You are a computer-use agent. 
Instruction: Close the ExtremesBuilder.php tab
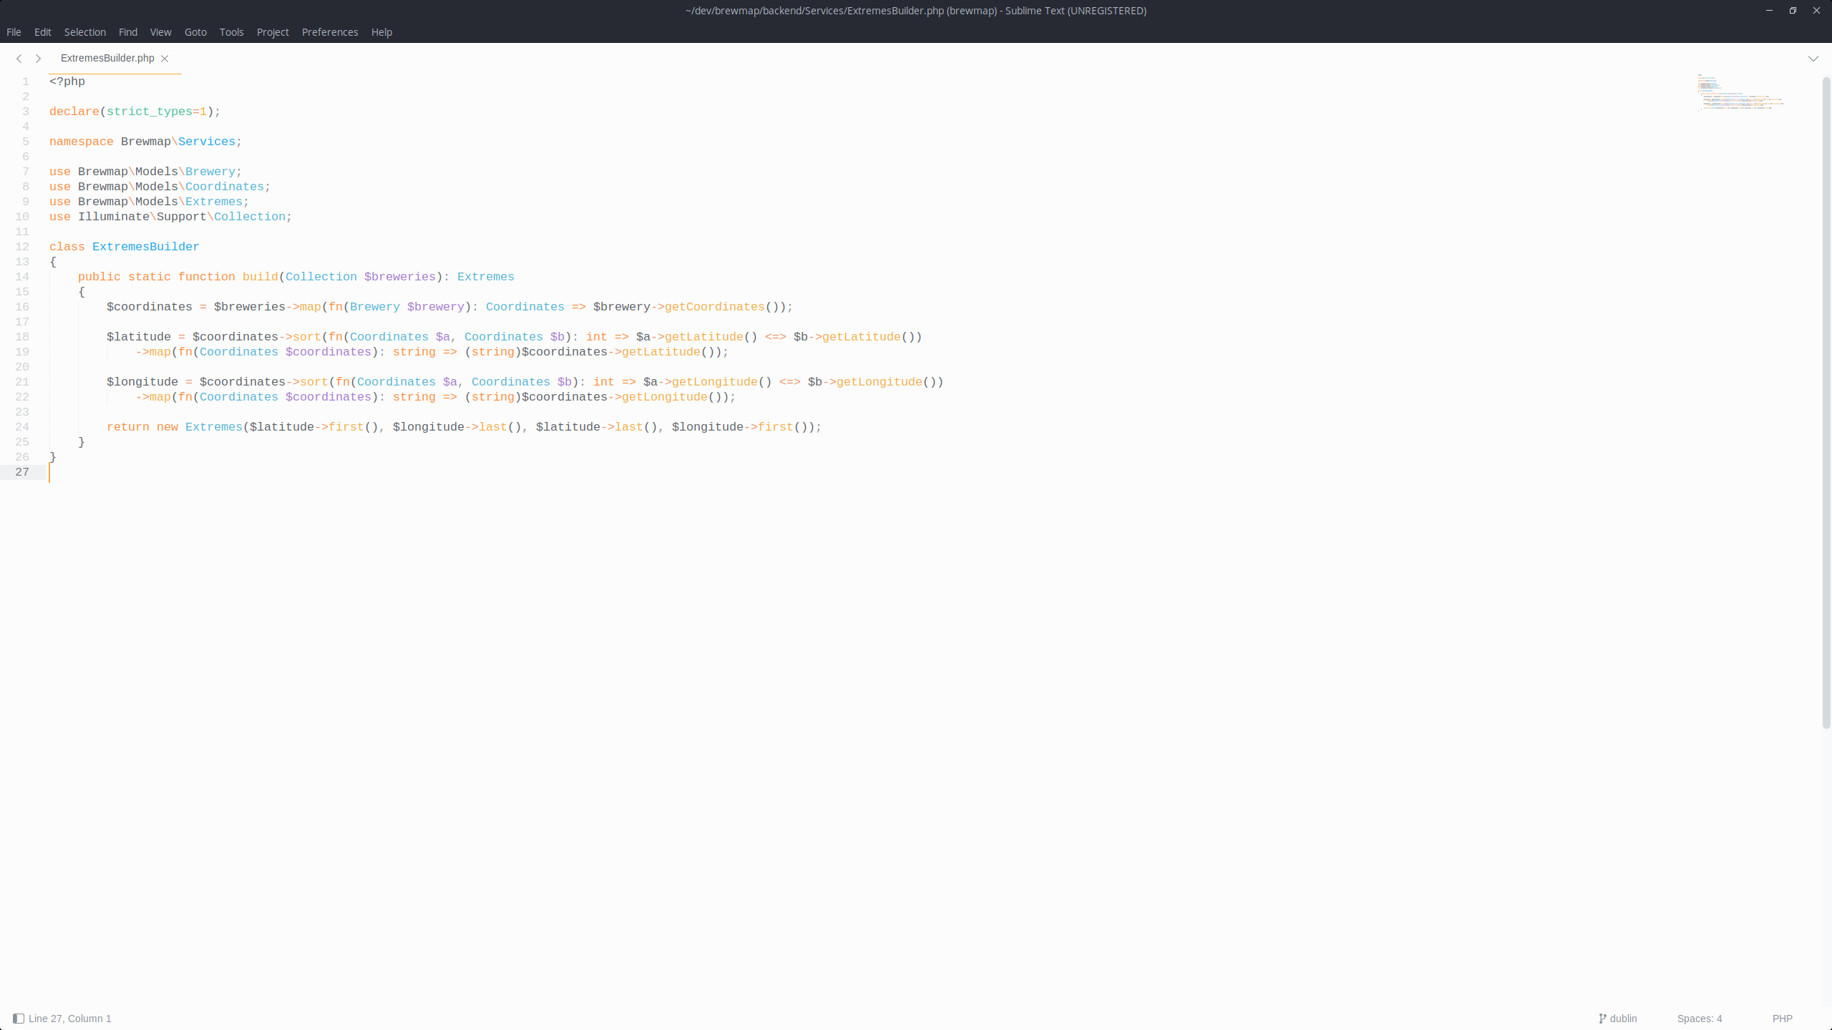(x=165, y=59)
